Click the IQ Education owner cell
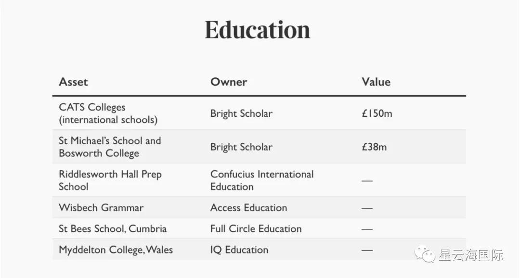The image size is (520, 278). 239,250
